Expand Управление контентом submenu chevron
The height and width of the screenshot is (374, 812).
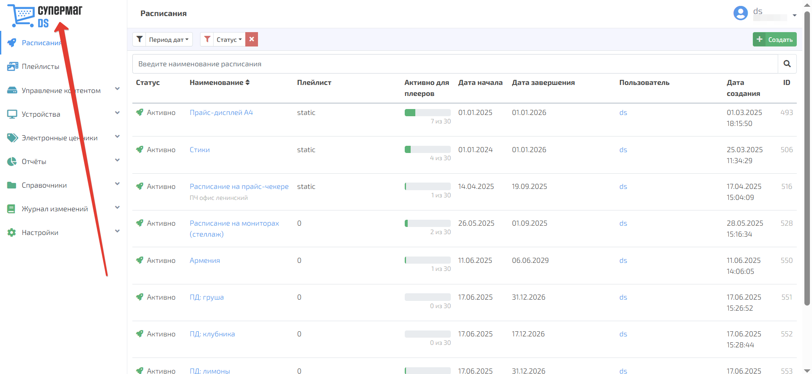click(118, 89)
